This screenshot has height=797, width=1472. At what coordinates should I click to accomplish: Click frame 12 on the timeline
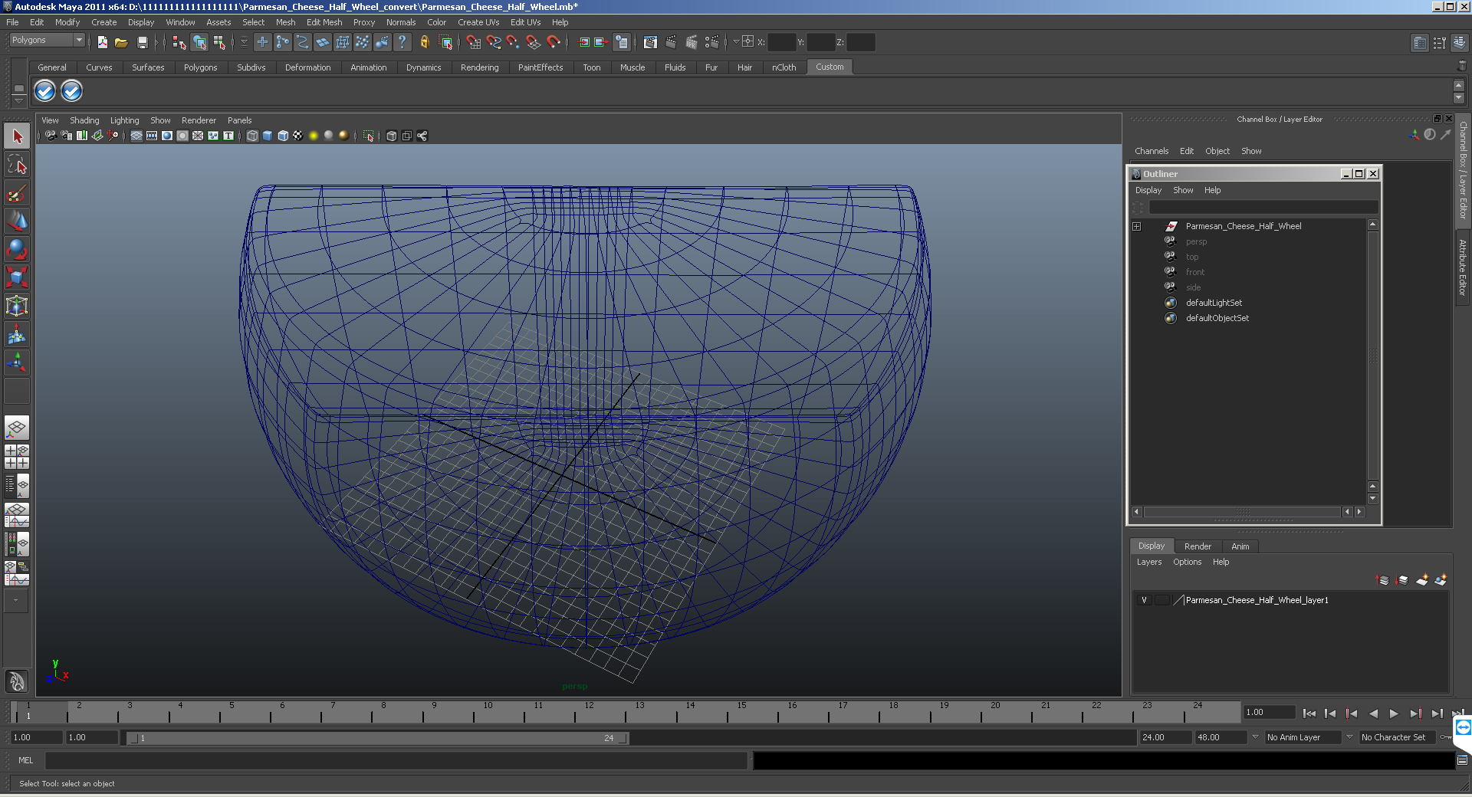(x=589, y=714)
